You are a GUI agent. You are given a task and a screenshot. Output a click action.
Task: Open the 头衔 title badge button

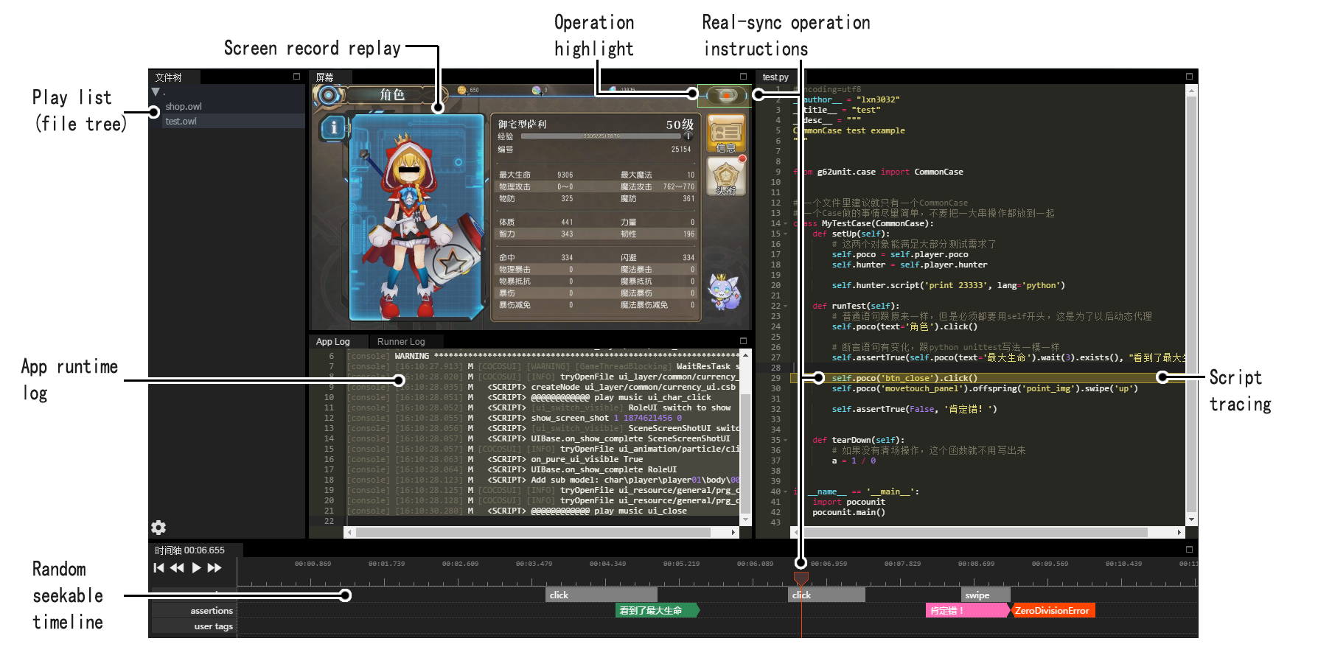pos(726,177)
